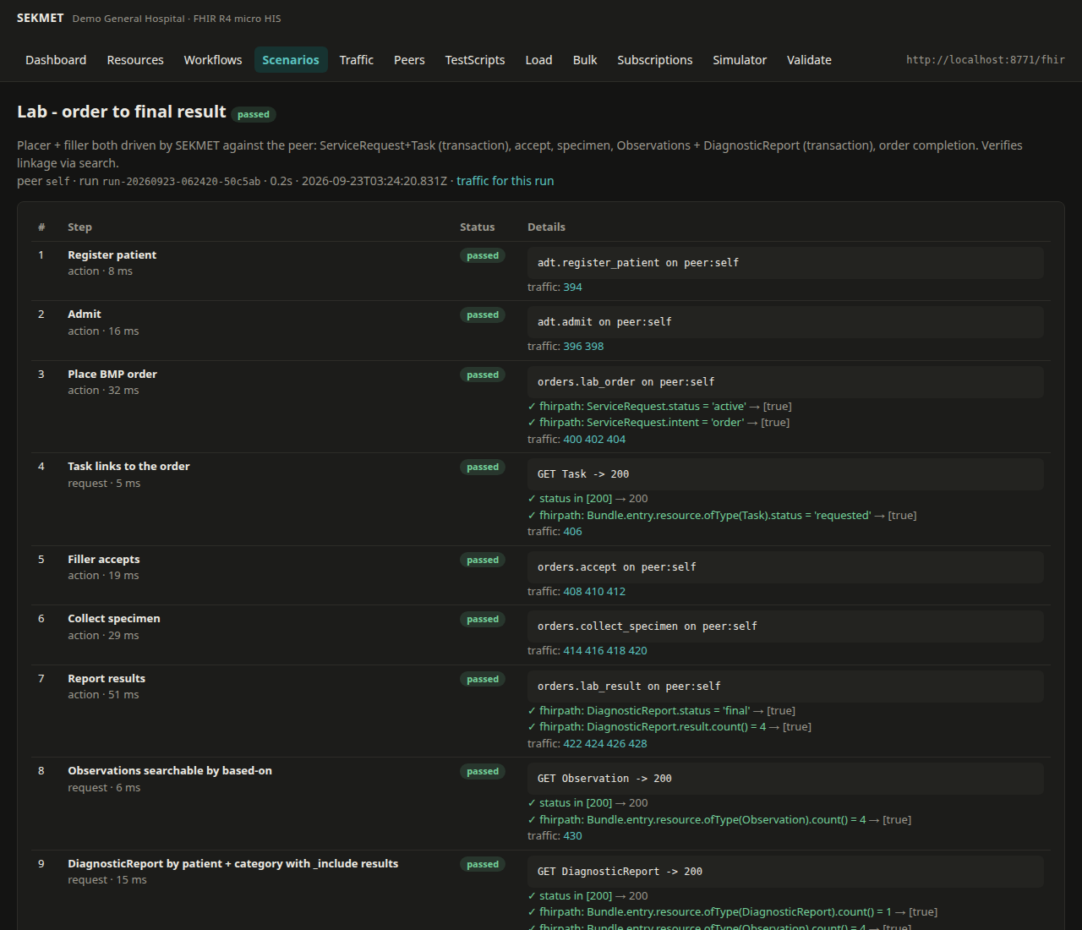Open the Workflows tab
This screenshot has height=930, width=1082.
(x=213, y=60)
